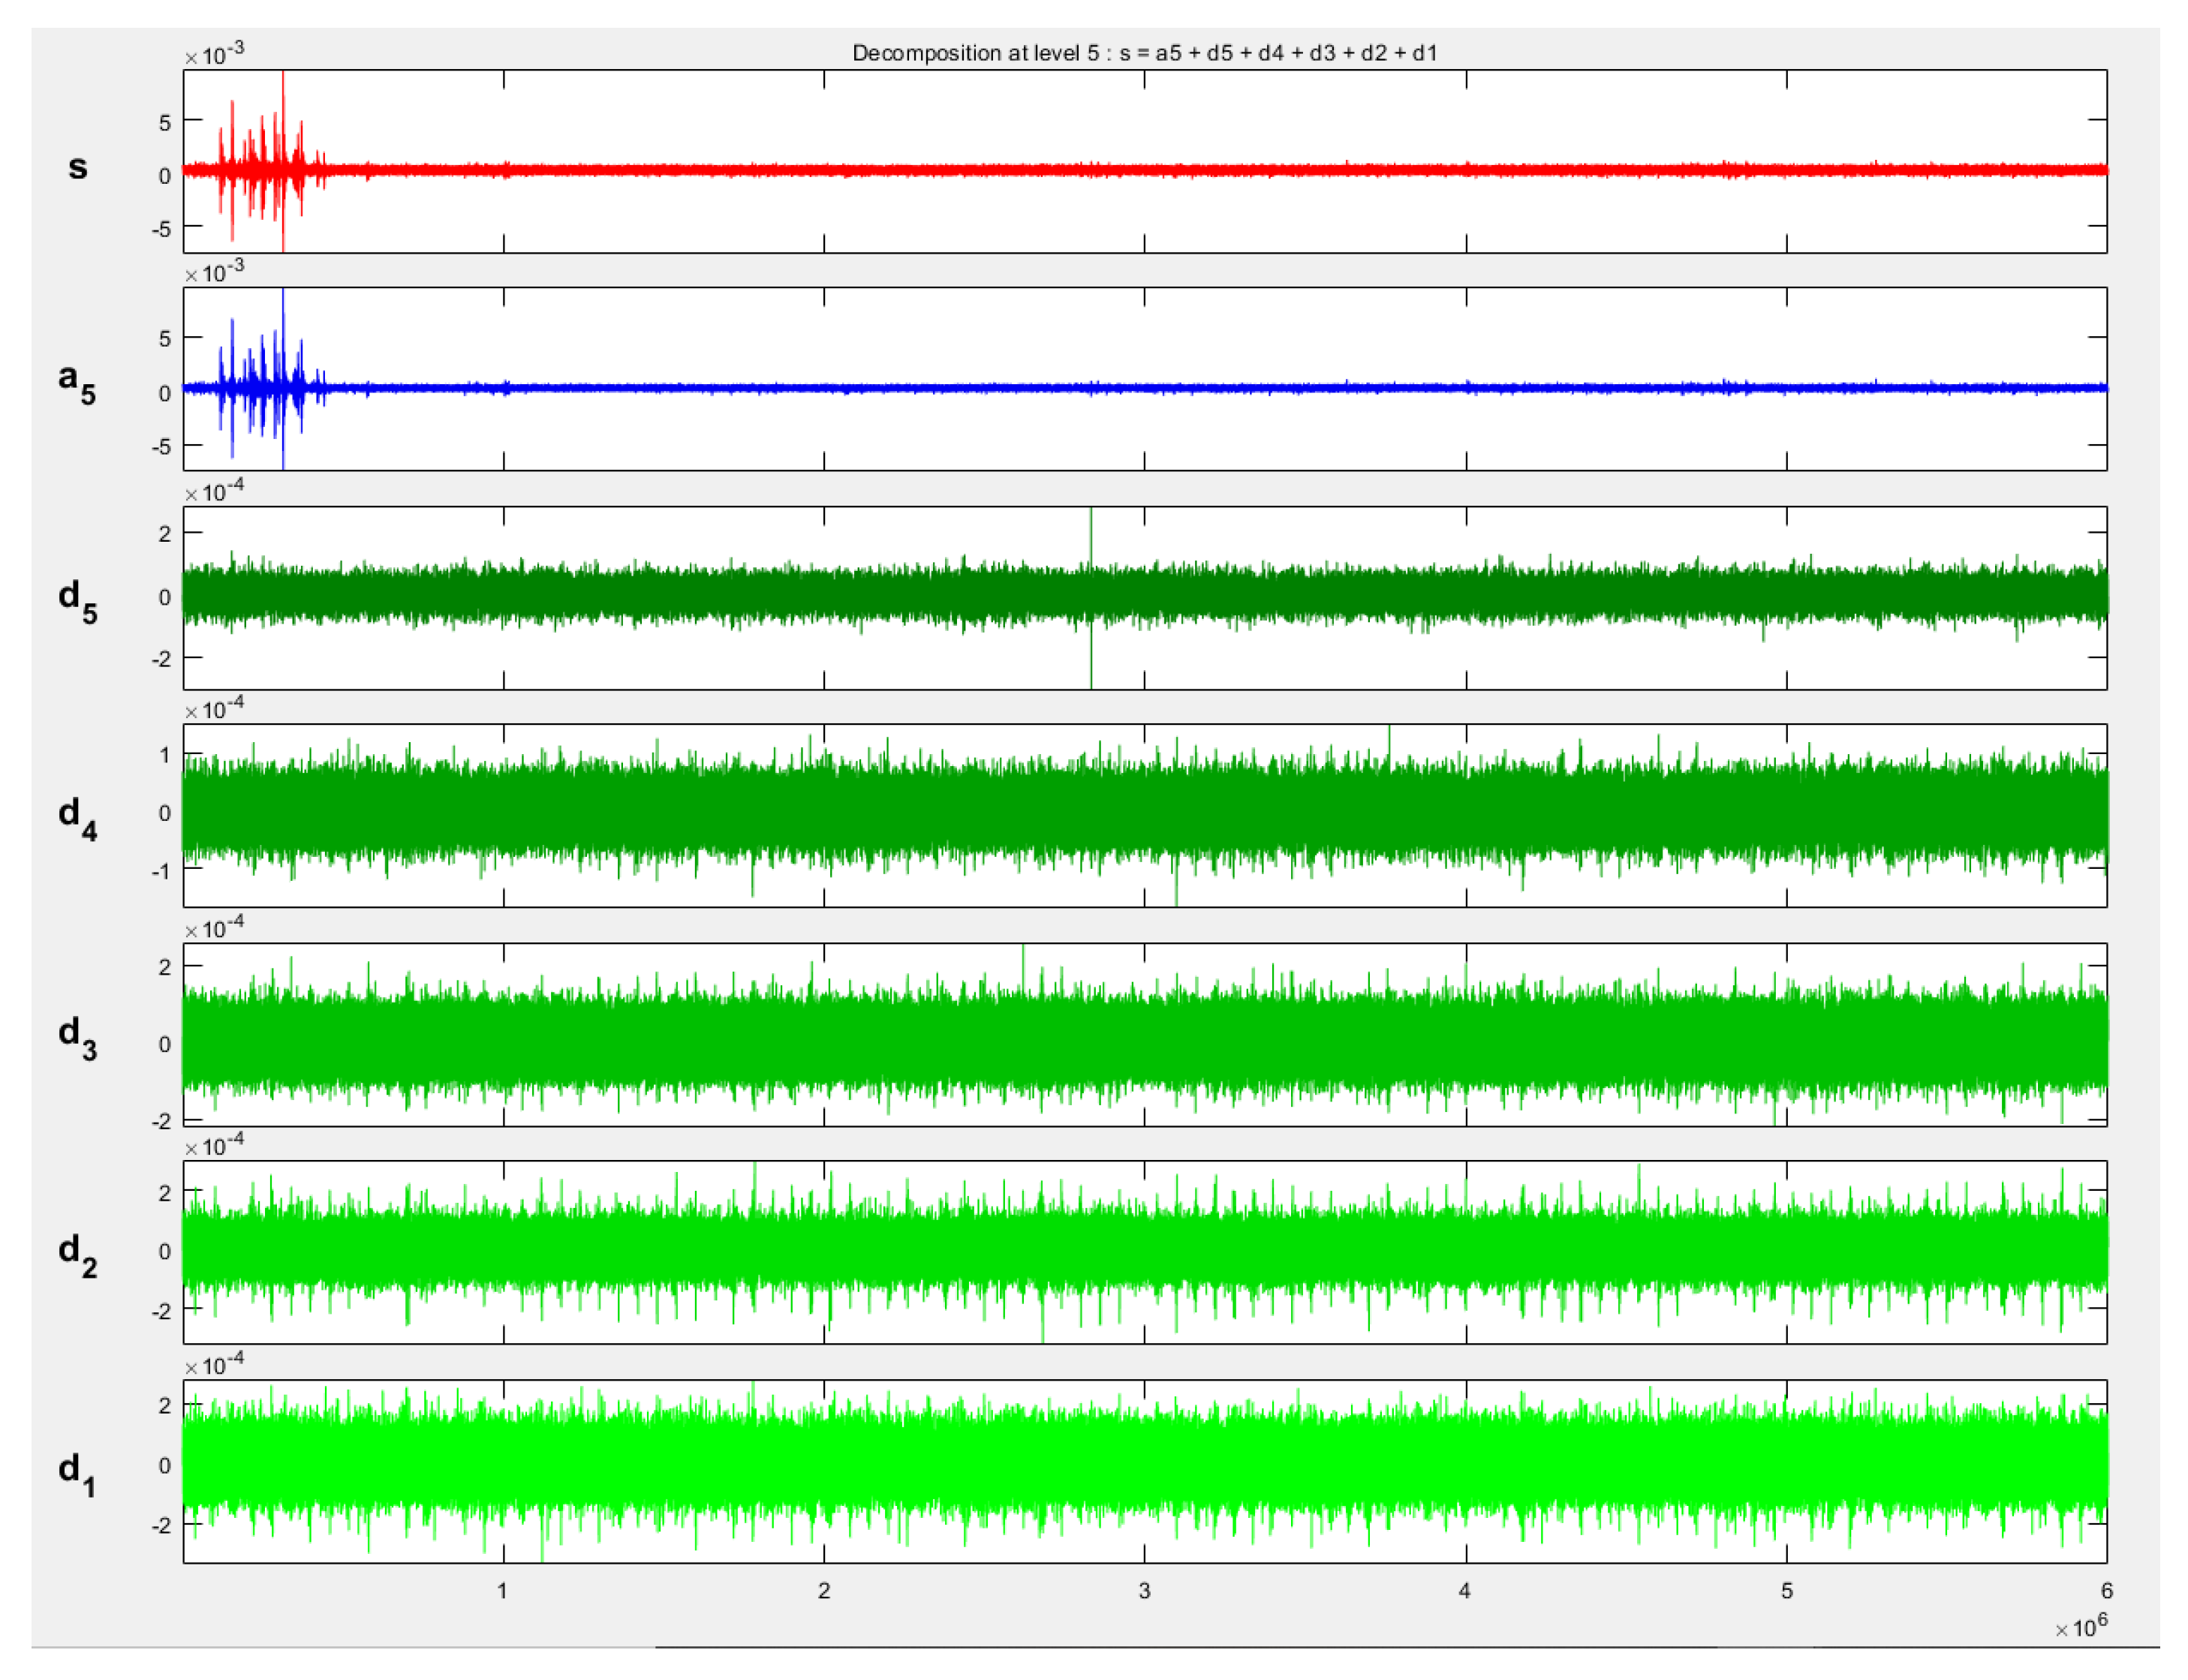
Task: Click x-axis tick label 4
Action: [1464, 1590]
